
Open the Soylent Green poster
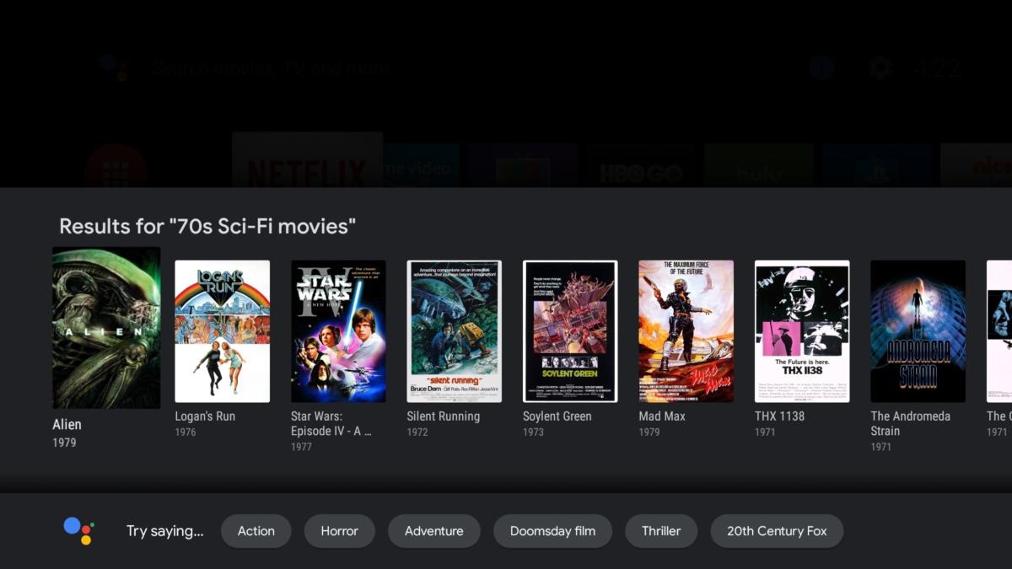[570, 331]
